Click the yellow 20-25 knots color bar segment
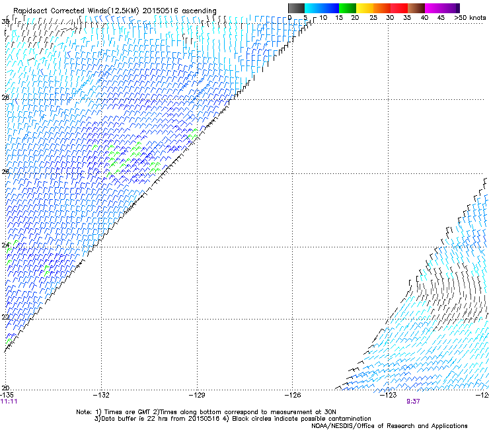 coord(365,8)
